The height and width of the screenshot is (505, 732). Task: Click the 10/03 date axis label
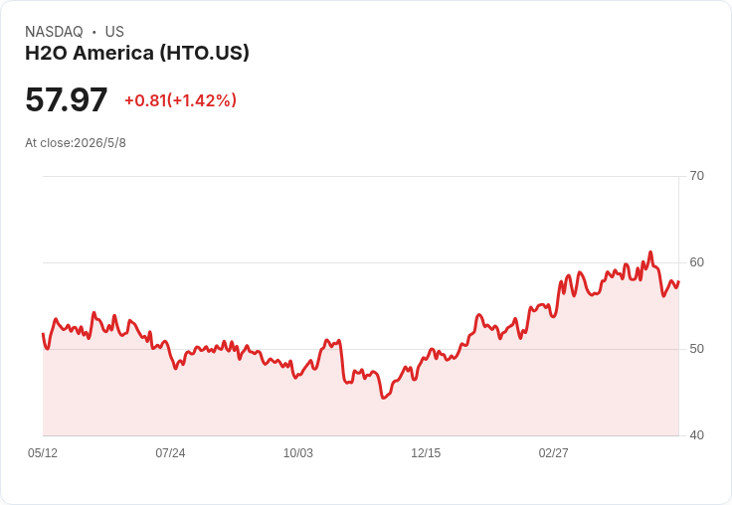tap(297, 452)
